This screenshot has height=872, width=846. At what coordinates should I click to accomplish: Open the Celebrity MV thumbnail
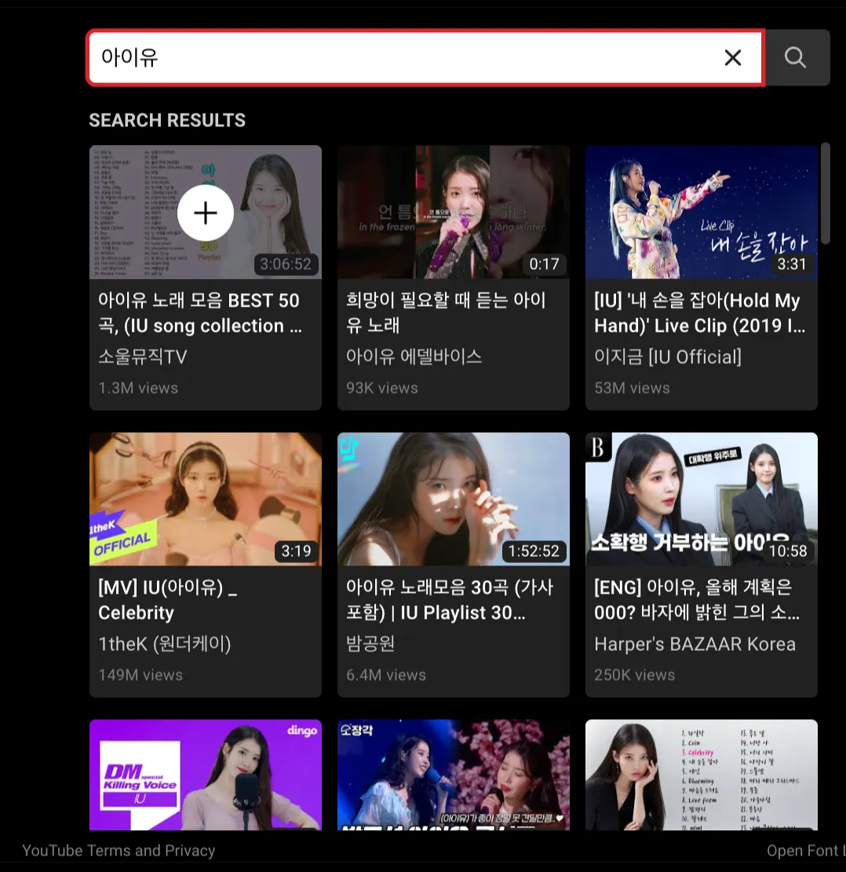[x=206, y=499]
